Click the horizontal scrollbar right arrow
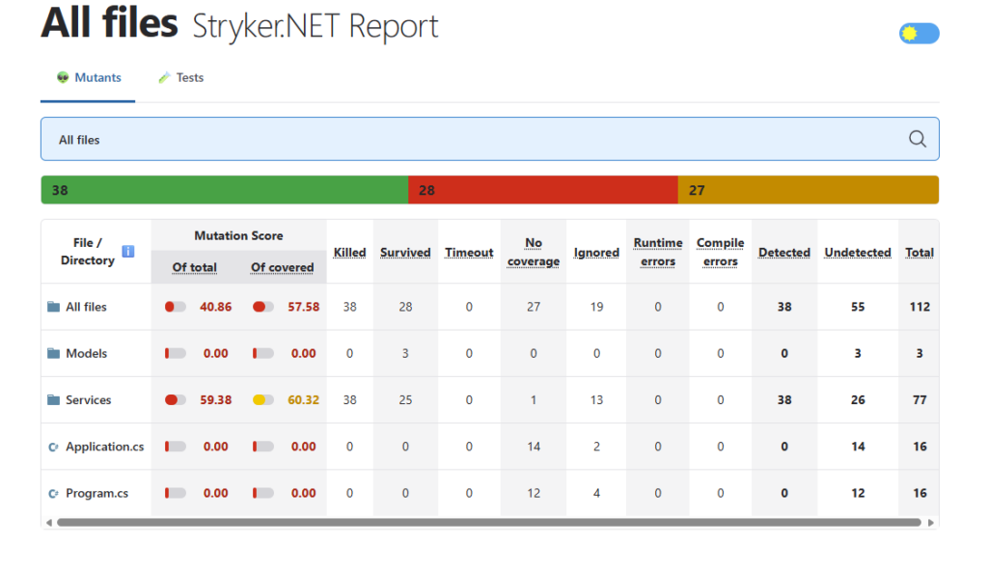The width and height of the screenshot is (988, 572). point(931,523)
